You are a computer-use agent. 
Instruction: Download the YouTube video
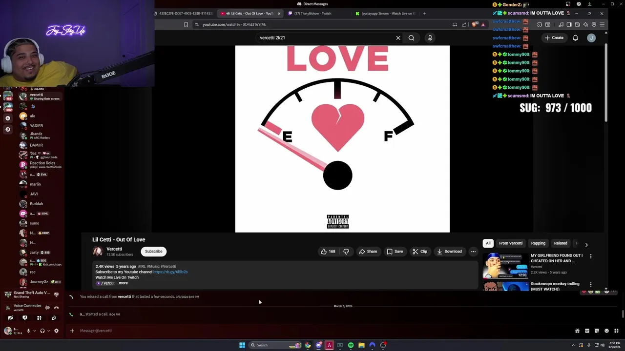[449, 252]
